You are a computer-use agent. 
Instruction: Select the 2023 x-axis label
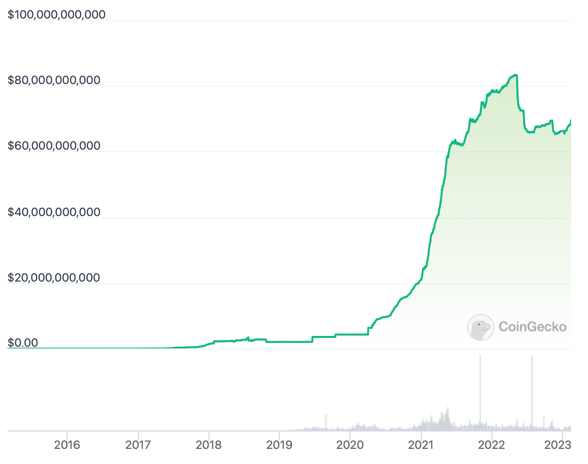(x=558, y=445)
